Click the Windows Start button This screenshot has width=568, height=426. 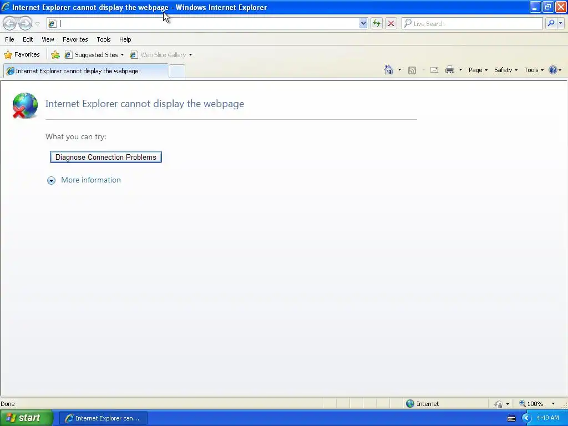pos(26,418)
